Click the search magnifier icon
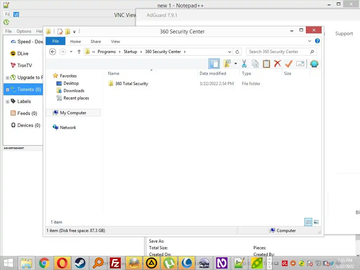The width and height of the screenshot is (360, 270). click(312, 52)
